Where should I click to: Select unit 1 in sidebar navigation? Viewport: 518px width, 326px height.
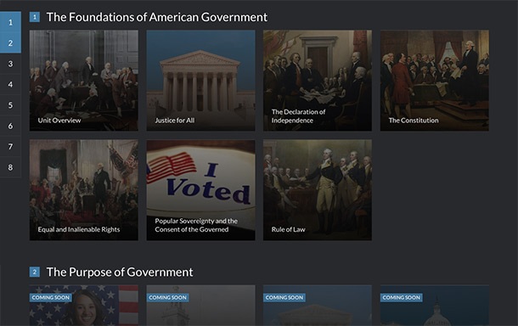pyautogui.click(x=10, y=22)
